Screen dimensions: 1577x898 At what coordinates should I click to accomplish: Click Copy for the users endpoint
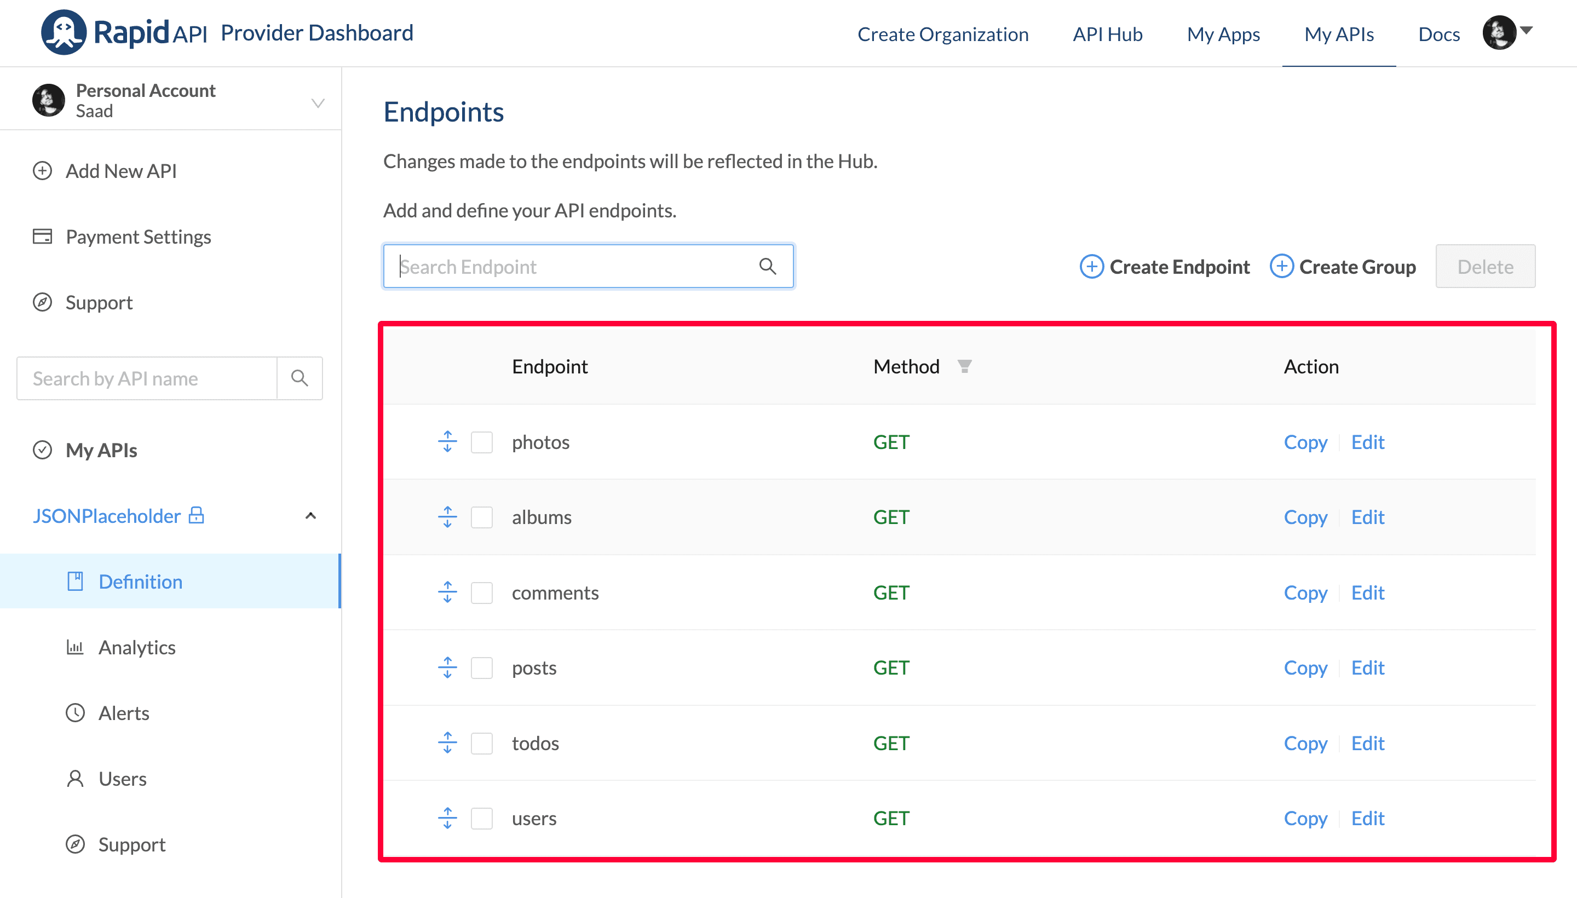(x=1305, y=819)
